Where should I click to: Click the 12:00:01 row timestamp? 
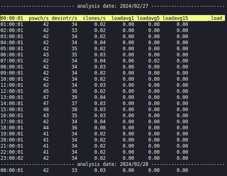point(12,91)
